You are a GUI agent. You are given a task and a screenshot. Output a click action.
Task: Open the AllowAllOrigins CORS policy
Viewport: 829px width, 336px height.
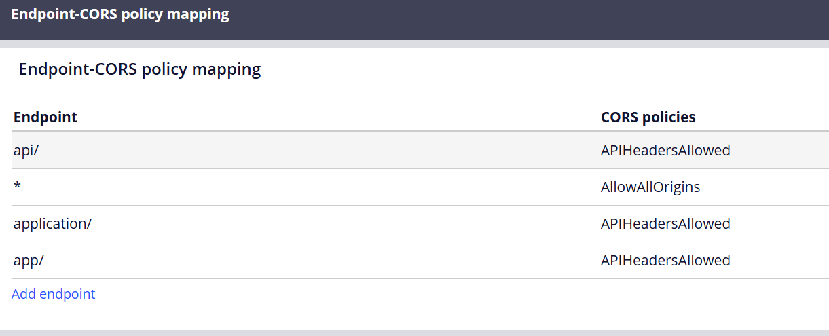click(x=650, y=187)
